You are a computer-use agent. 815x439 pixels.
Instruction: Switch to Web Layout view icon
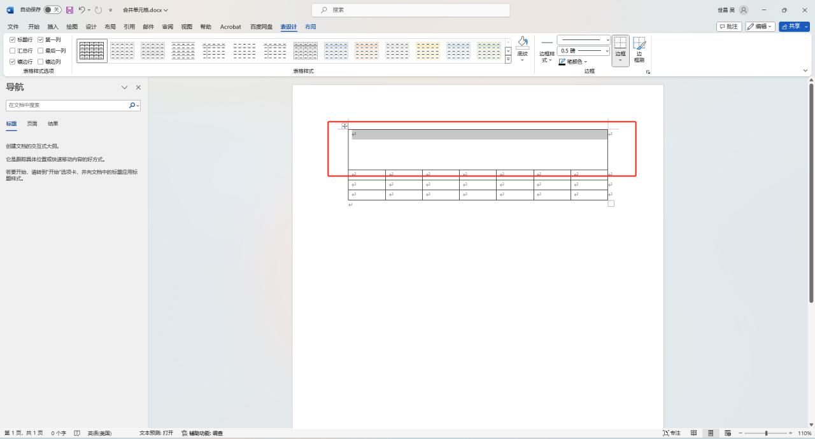pyautogui.click(x=727, y=433)
